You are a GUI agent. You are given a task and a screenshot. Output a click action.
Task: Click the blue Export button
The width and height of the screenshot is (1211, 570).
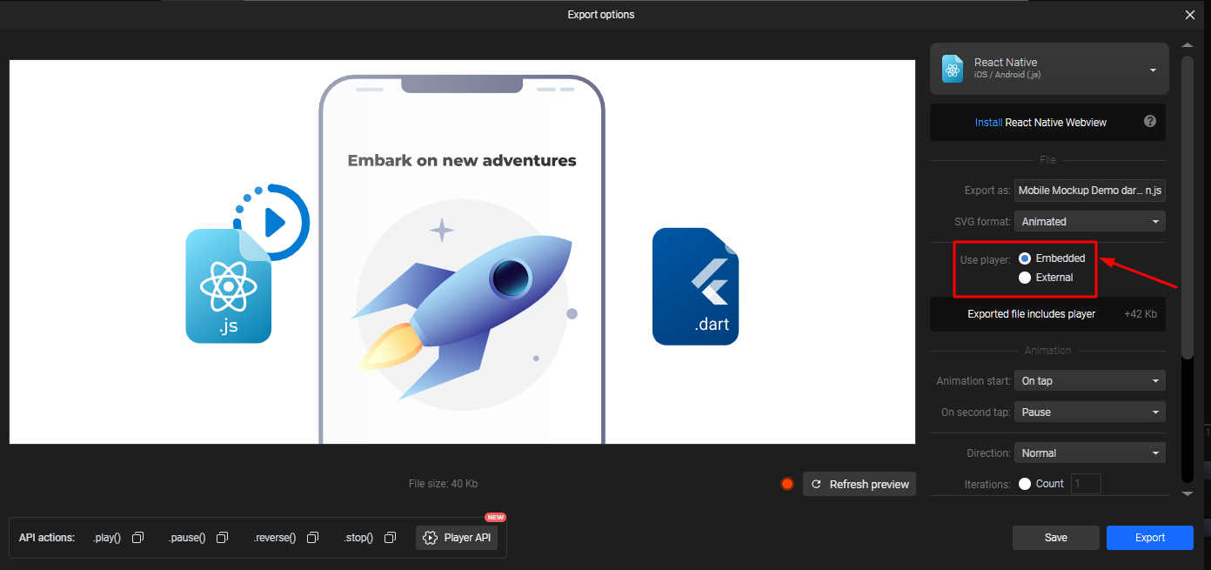coord(1150,538)
